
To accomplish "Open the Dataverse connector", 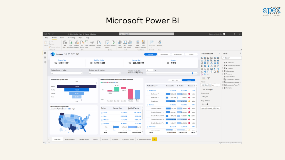I will (92, 43).
